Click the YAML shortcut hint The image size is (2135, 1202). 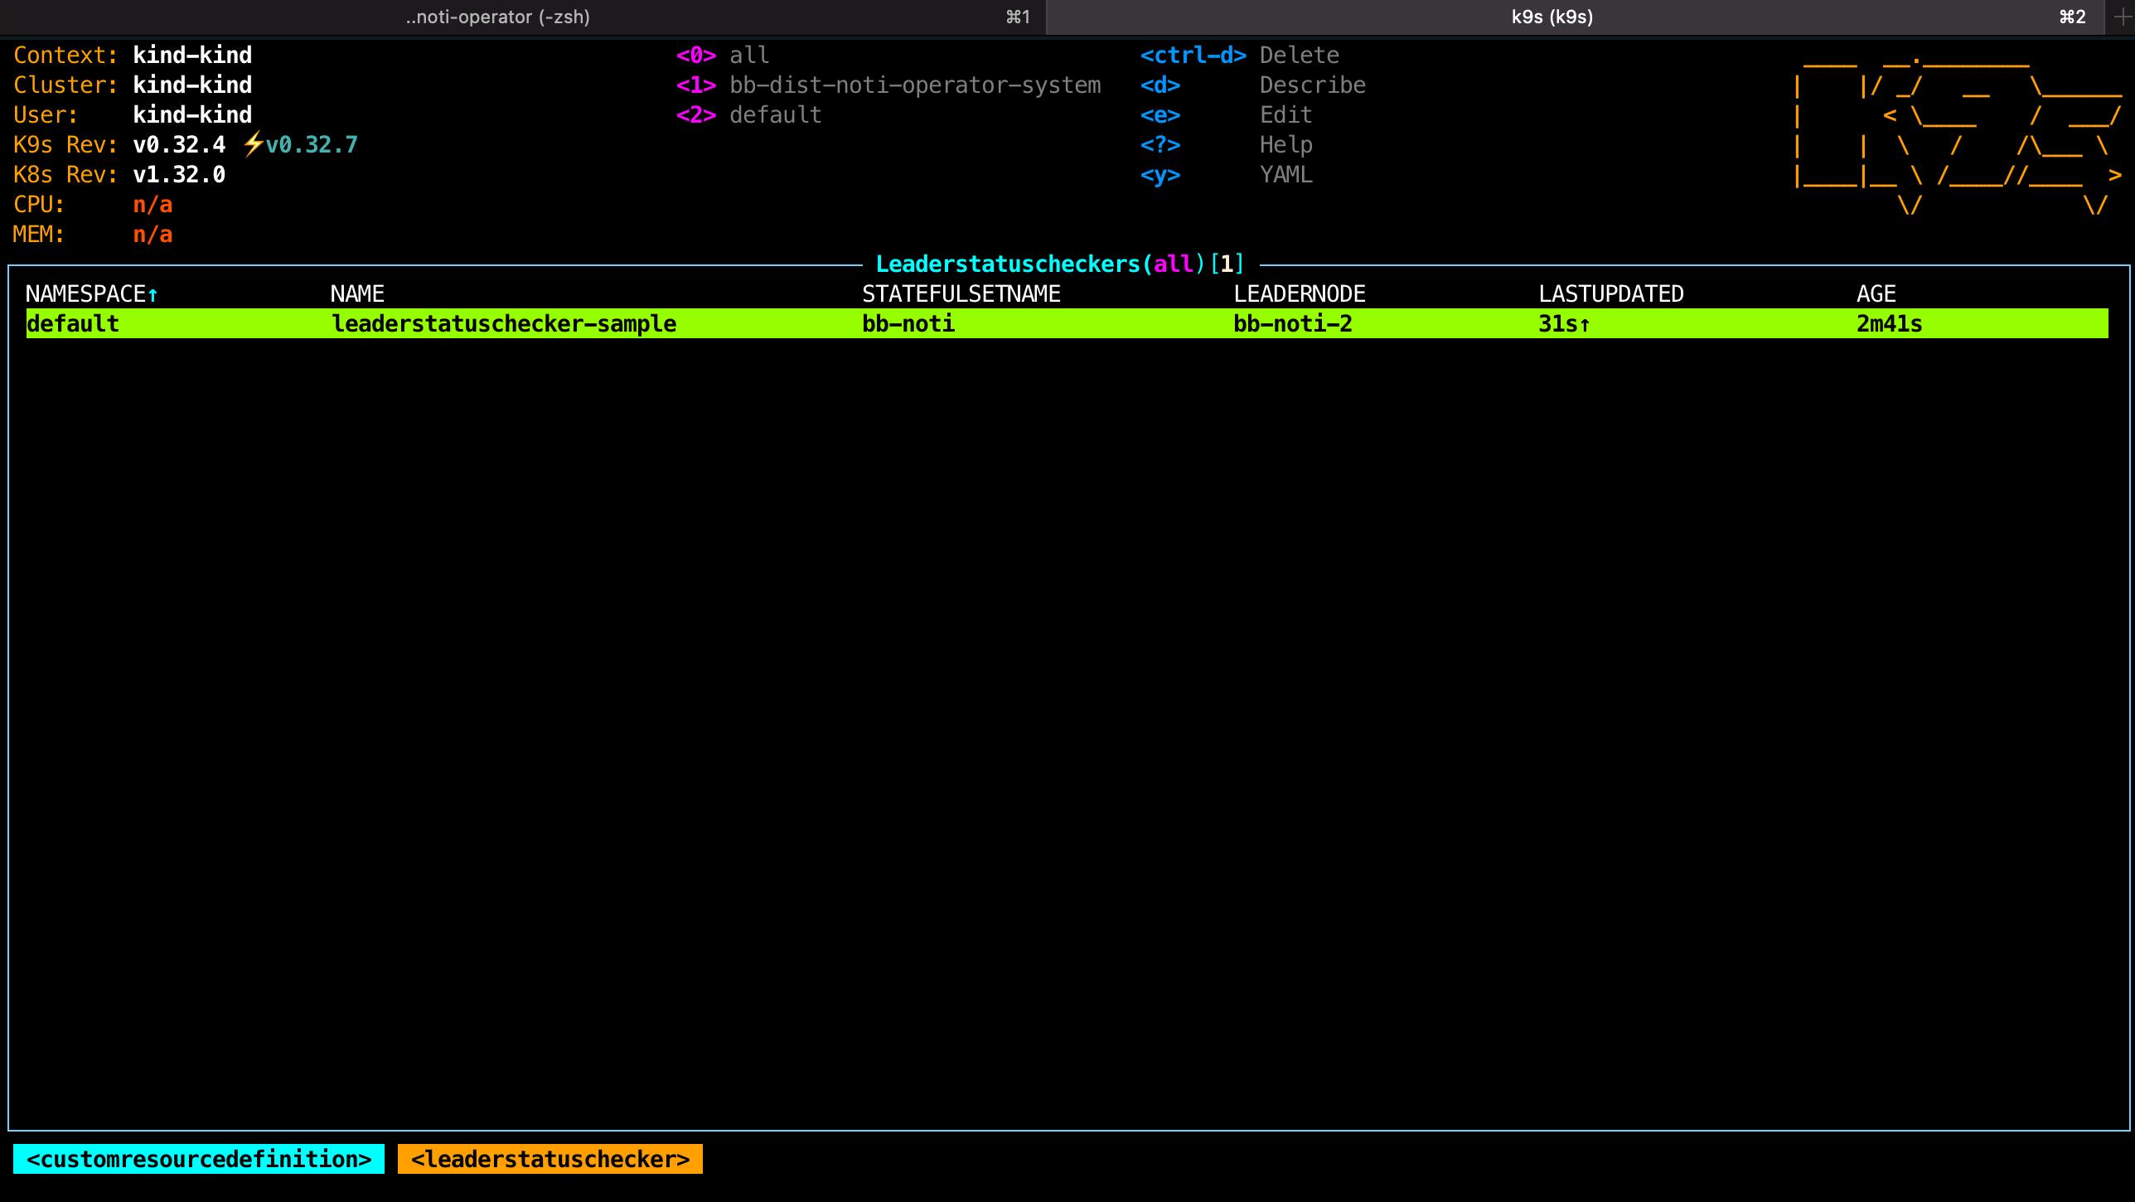(1285, 174)
